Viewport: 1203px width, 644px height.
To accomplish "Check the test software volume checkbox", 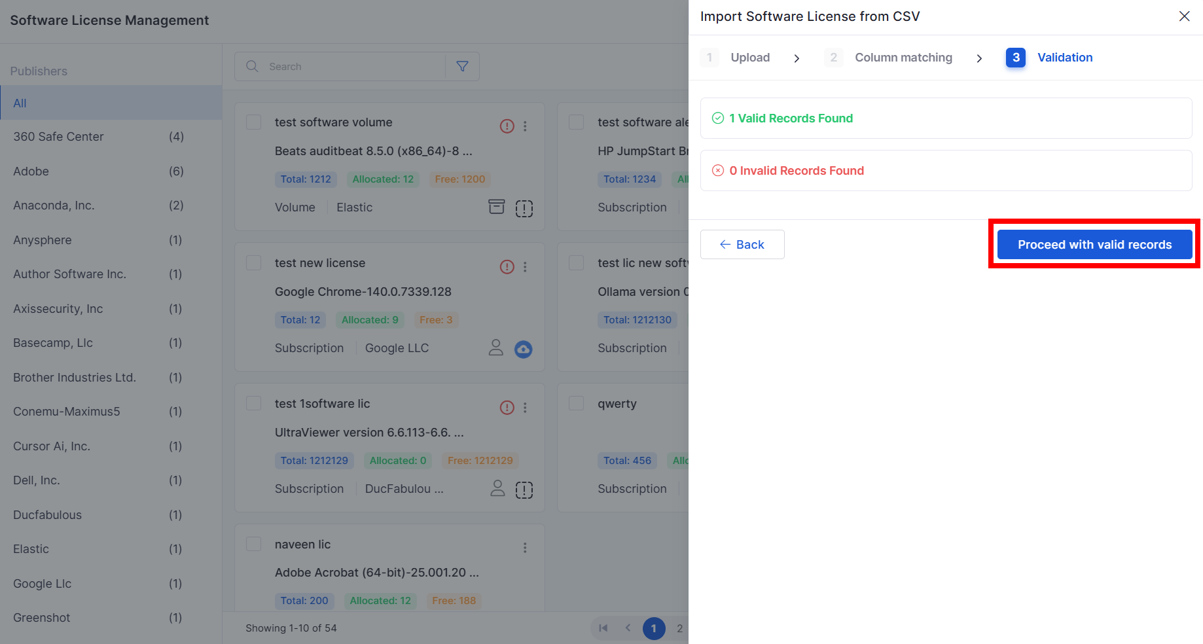I will [254, 122].
